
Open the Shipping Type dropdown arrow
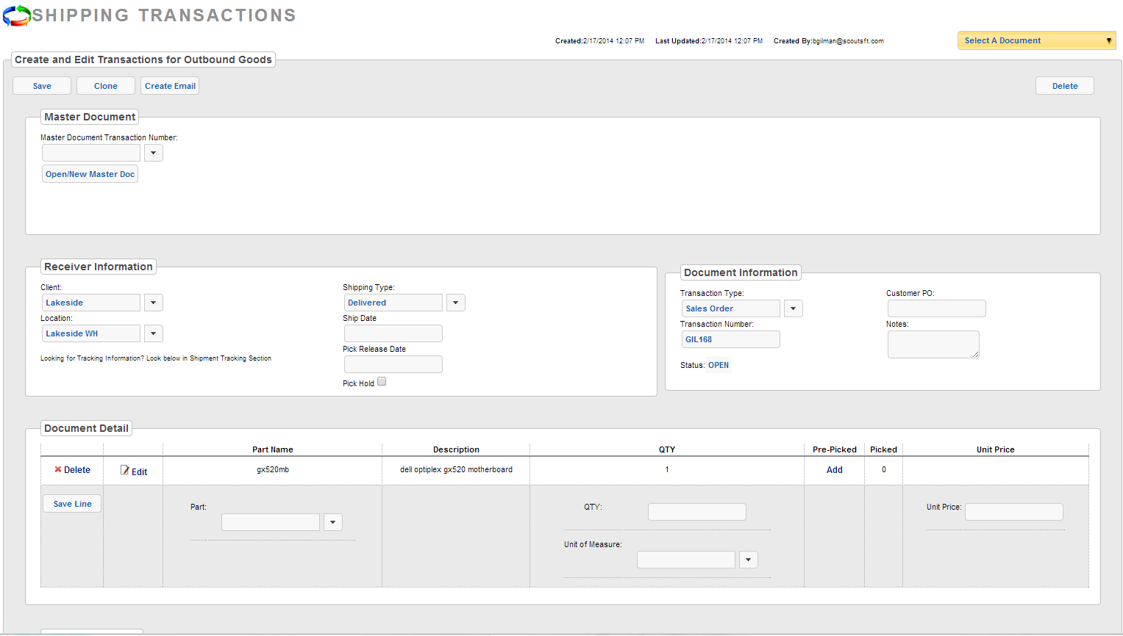pyautogui.click(x=455, y=303)
